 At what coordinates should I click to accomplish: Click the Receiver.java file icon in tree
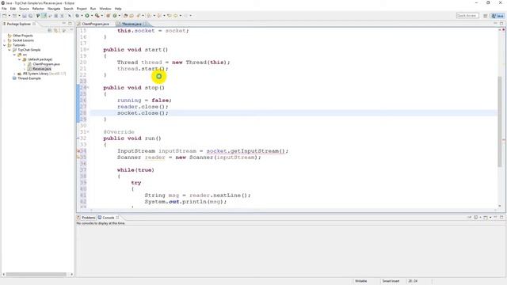[30, 69]
